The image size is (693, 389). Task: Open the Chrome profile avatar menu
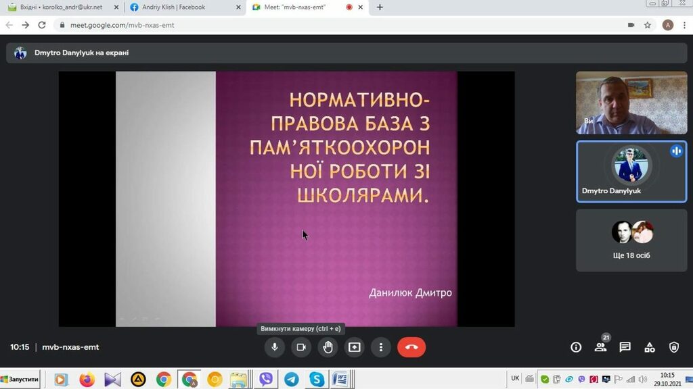point(668,25)
